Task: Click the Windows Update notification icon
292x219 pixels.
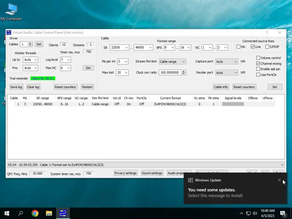Action: (190, 180)
